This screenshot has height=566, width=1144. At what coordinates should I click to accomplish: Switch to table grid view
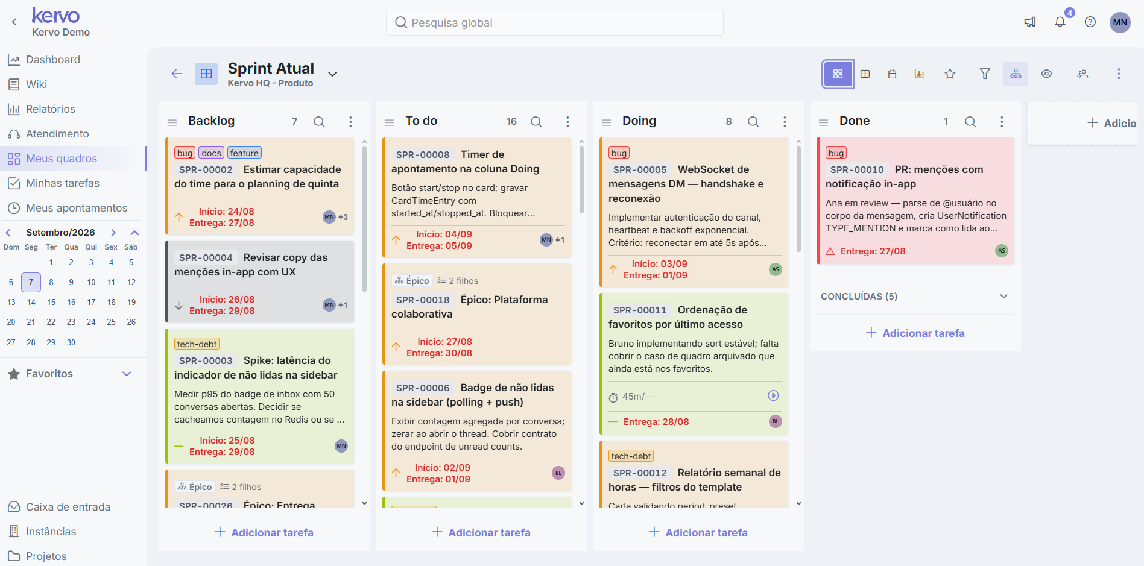(865, 74)
